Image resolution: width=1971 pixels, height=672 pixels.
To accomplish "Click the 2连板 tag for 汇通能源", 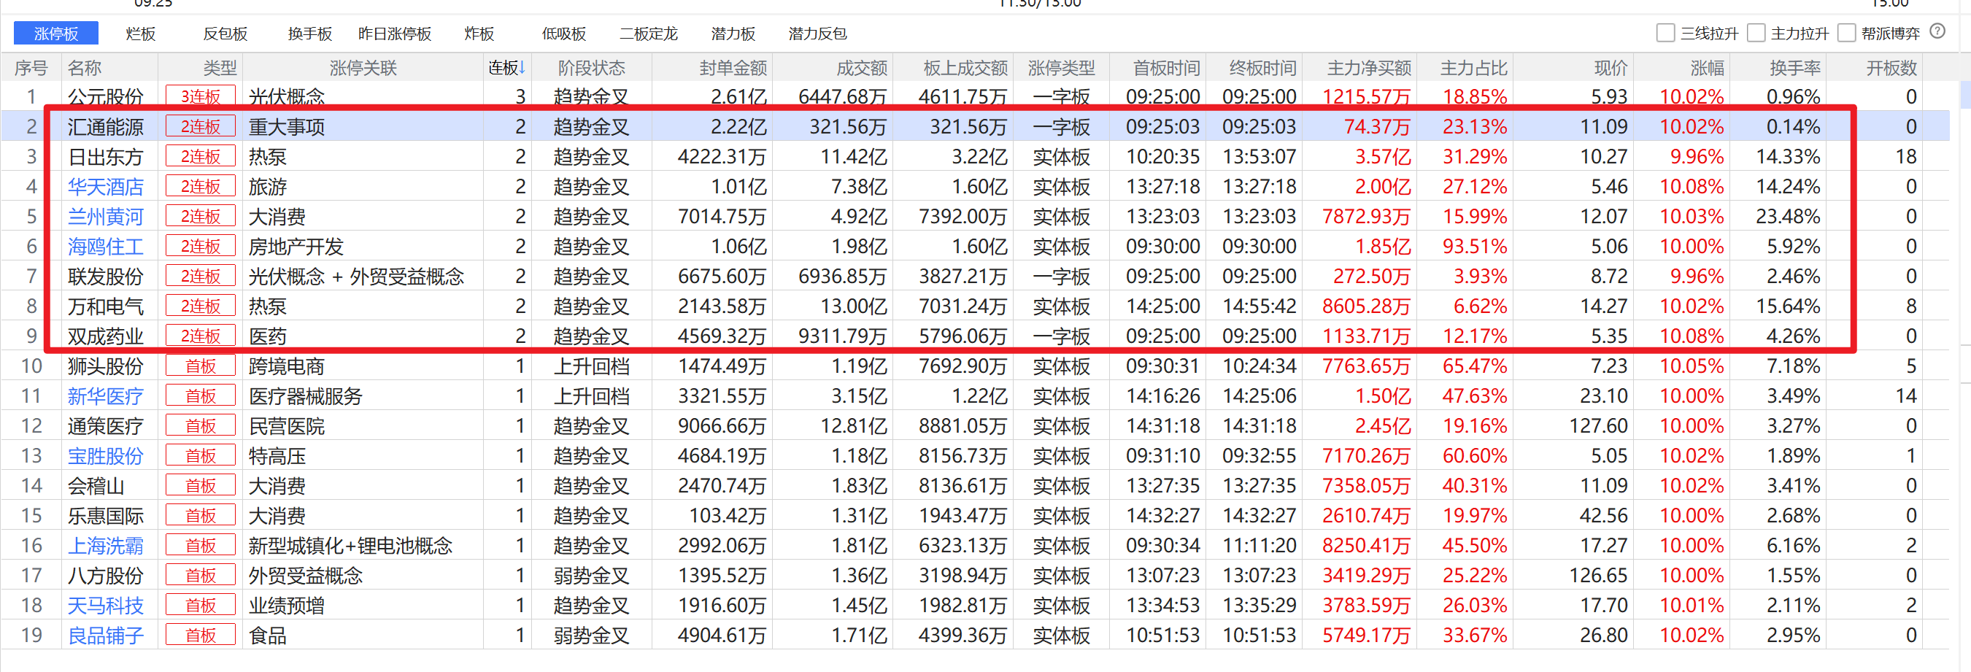I will pos(201,126).
